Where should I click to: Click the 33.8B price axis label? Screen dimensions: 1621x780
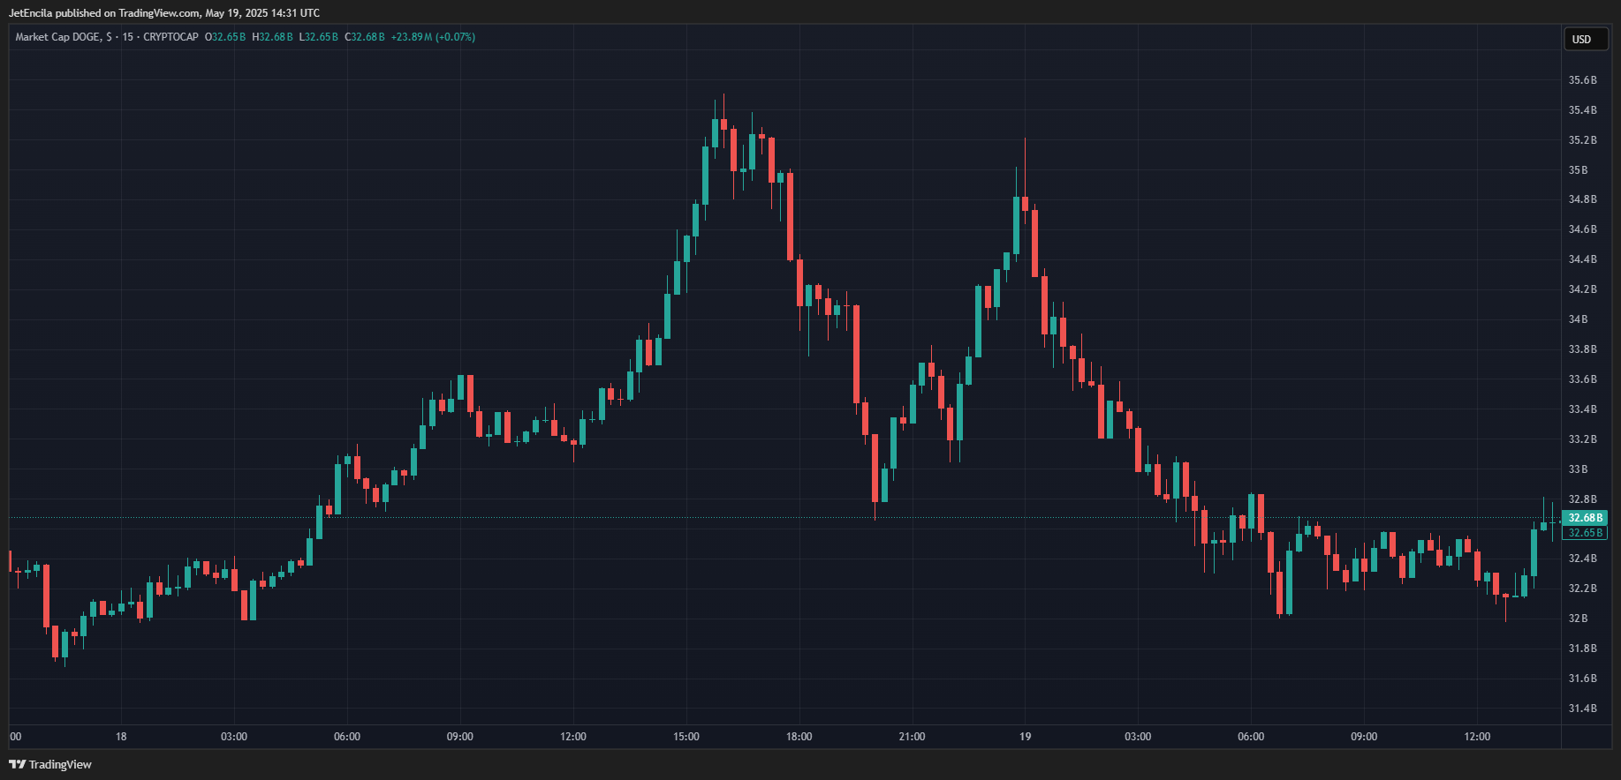point(1582,349)
